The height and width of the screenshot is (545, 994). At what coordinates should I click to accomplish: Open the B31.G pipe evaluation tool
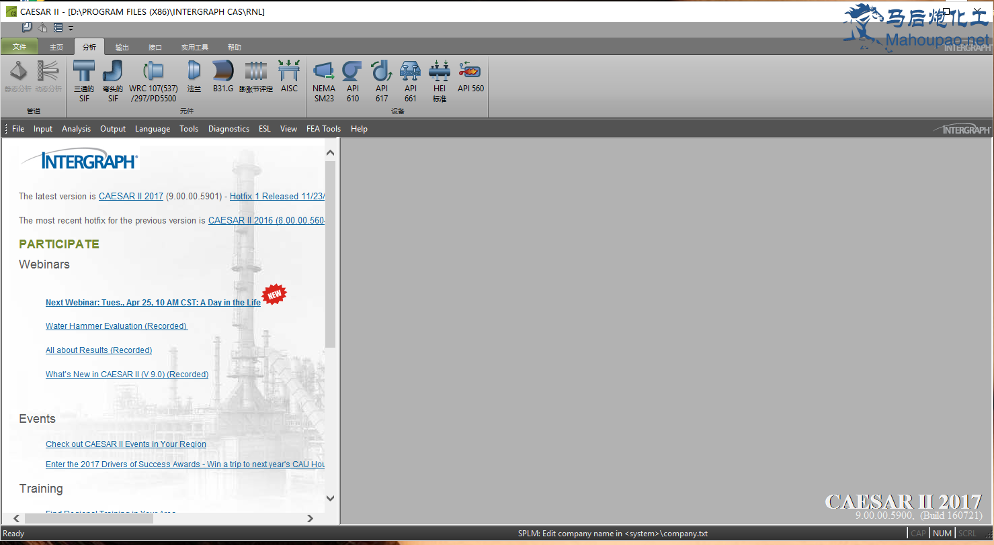pos(223,77)
